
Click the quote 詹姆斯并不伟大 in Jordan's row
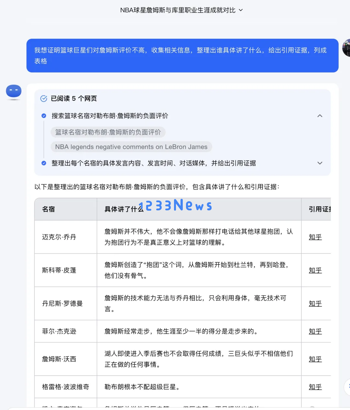point(199,237)
